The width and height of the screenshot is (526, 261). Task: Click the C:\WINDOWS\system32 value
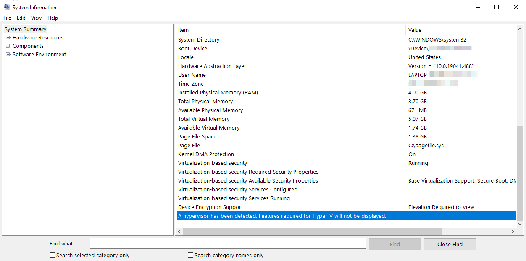437,40
